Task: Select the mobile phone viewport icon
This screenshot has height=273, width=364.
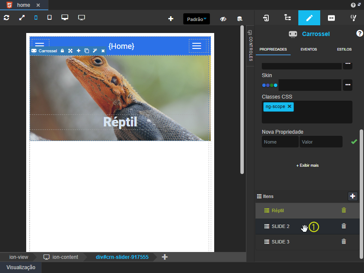Action: [36, 18]
